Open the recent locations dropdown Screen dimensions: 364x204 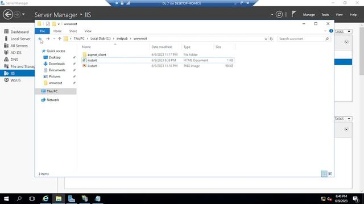tap(54, 39)
